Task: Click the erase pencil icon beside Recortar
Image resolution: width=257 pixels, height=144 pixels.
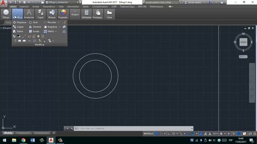Action: 64,22
